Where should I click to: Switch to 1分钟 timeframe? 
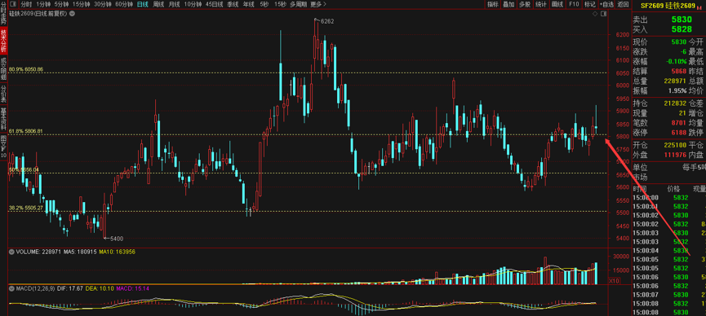(44, 5)
